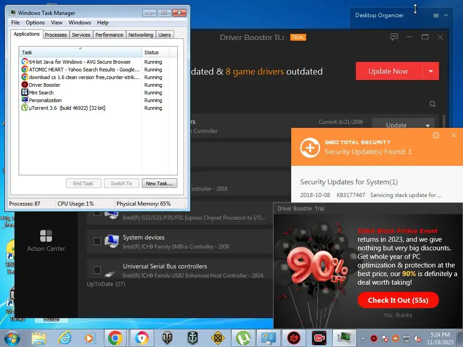Switch to uTorrent in the taskbar

coord(243,338)
